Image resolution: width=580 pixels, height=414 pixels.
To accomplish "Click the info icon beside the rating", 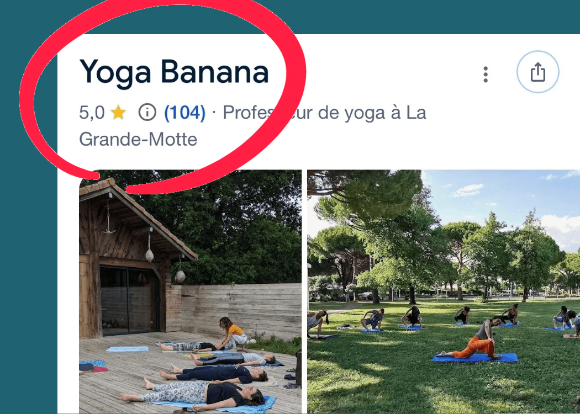I will tap(147, 113).
